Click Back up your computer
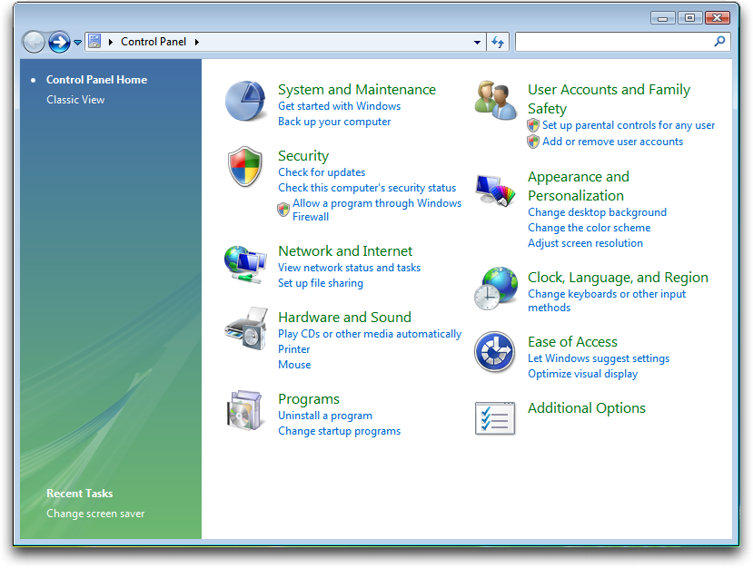This screenshot has width=753, height=568. click(334, 122)
